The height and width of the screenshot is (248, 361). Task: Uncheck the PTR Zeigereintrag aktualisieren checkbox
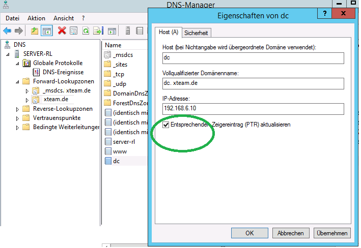[x=165, y=125]
